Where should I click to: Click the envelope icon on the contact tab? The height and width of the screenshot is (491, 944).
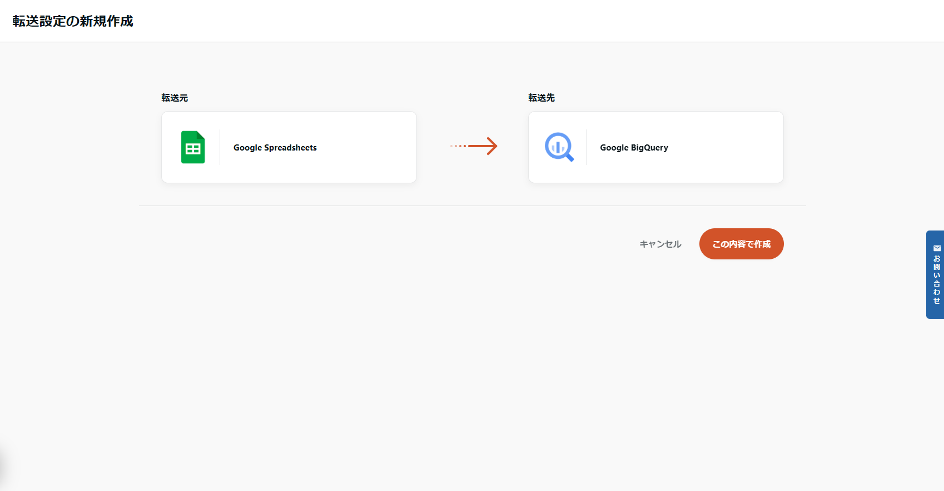point(937,248)
